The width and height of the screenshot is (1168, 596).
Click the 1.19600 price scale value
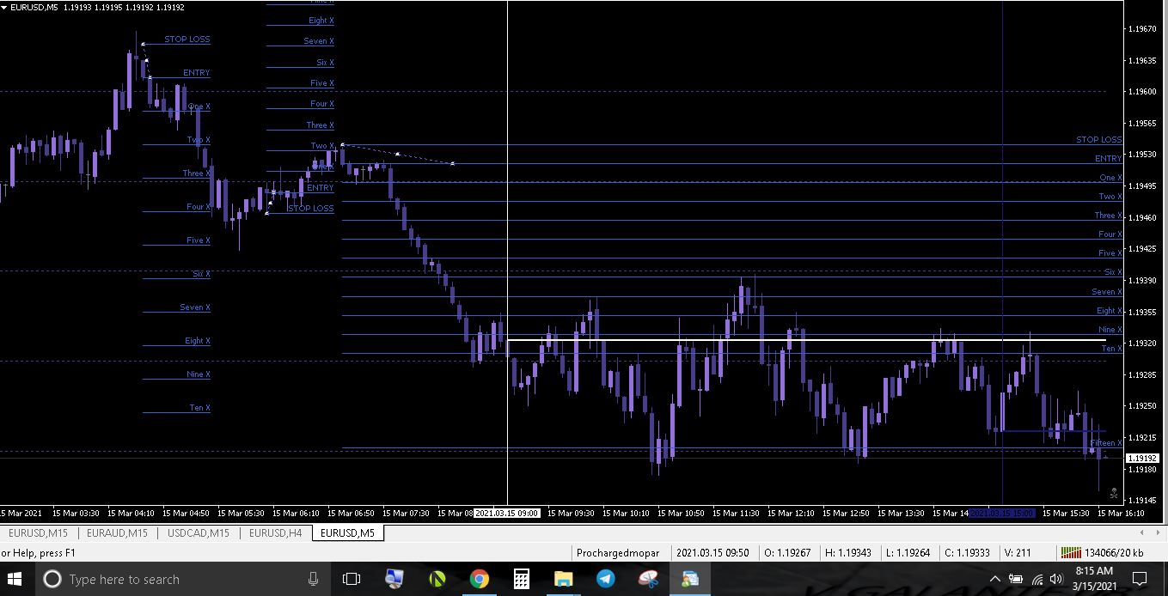click(1141, 92)
